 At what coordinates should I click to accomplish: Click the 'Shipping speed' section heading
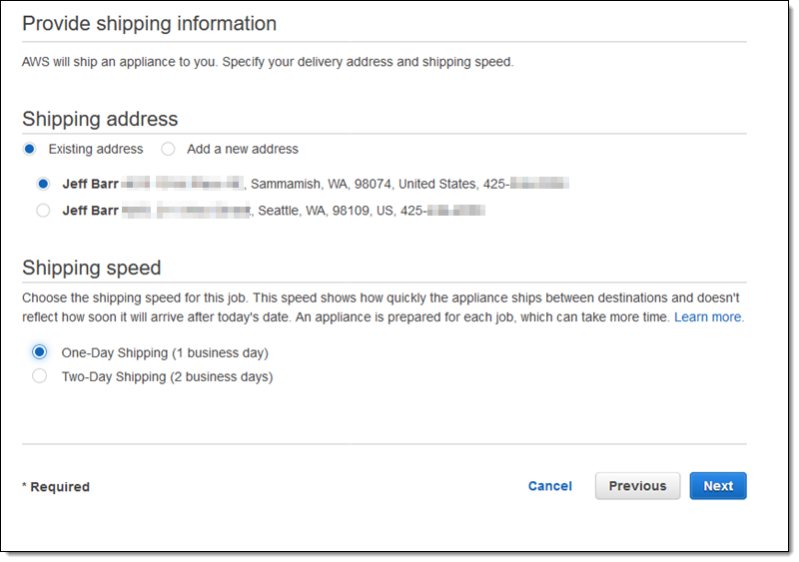[92, 268]
